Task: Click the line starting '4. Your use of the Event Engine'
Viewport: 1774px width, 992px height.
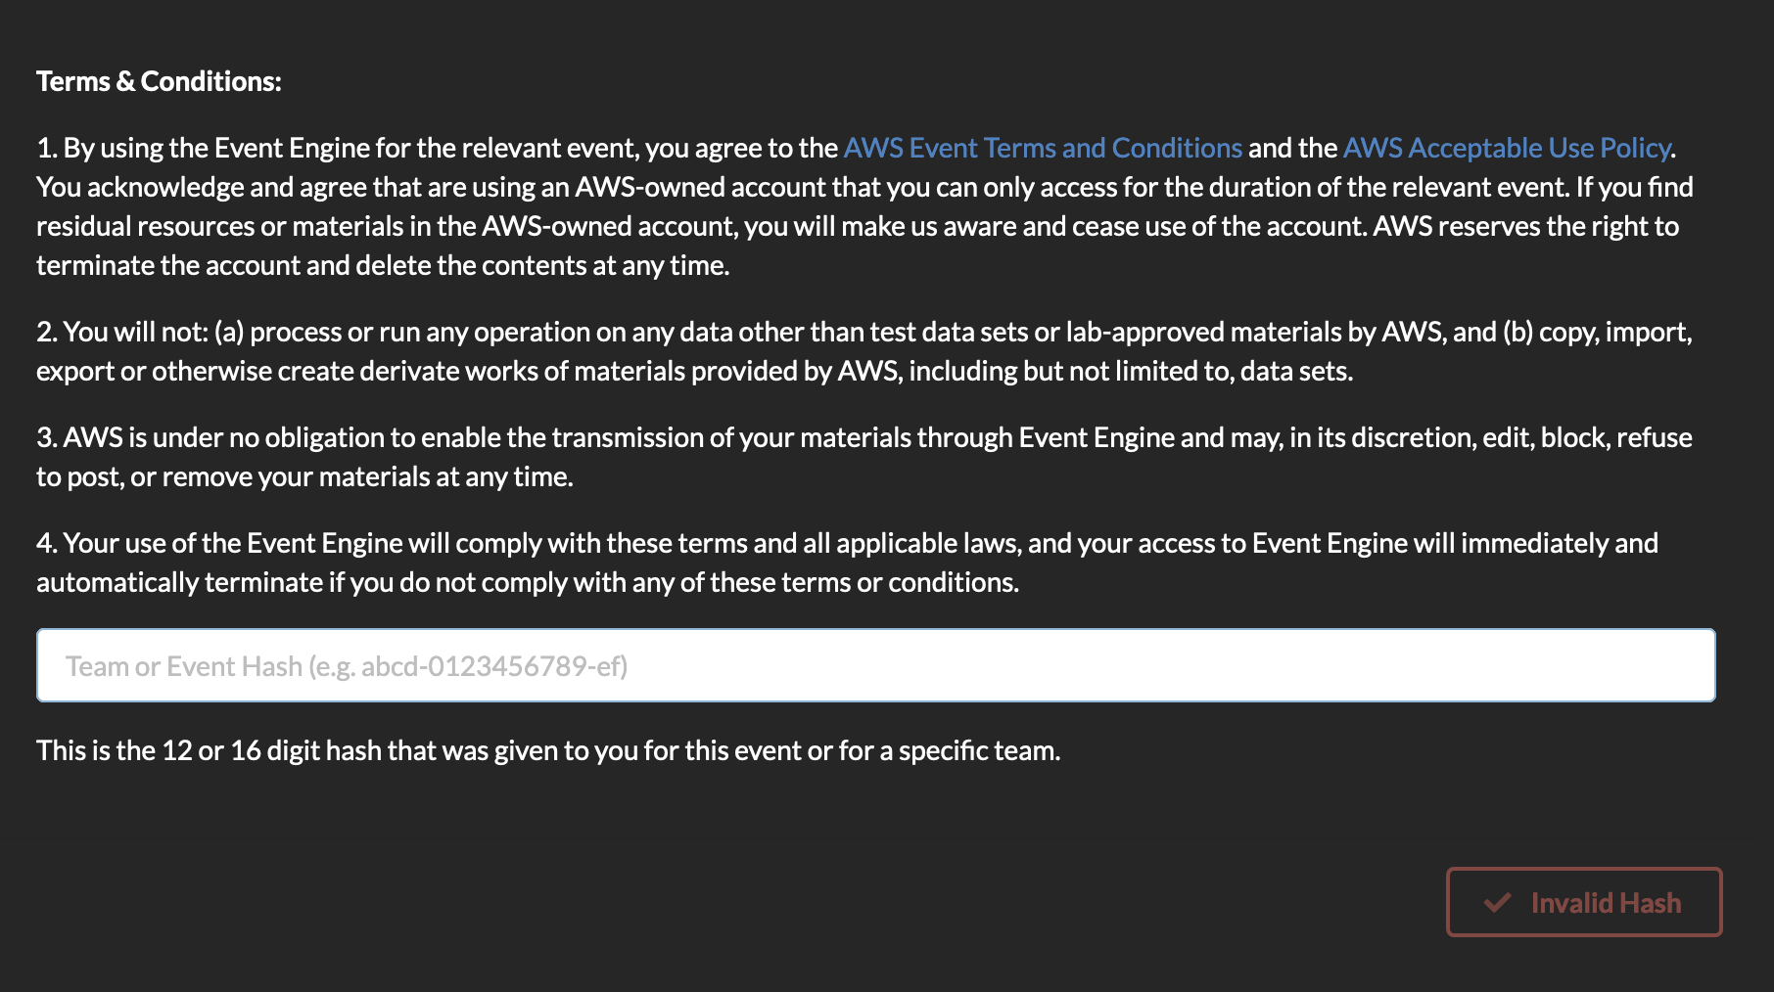Action: coord(847,543)
